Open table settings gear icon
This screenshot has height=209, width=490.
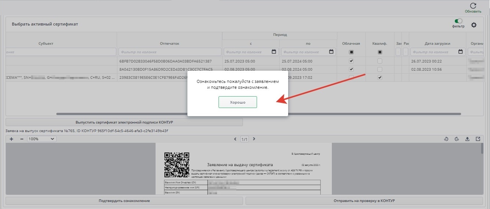pyautogui.click(x=474, y=25)
